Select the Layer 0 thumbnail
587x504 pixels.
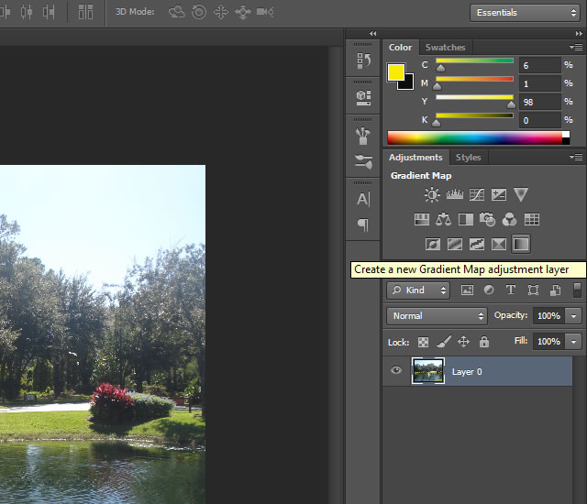pos(428,371)
